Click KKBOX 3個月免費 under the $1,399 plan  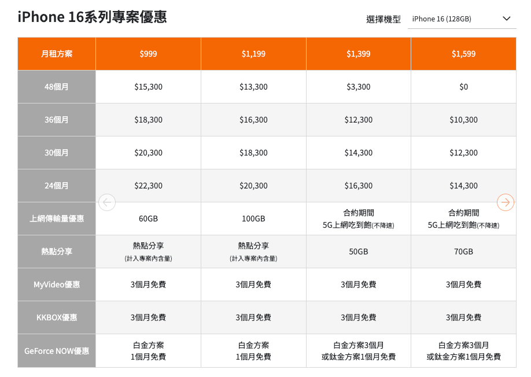pos(358,317)
